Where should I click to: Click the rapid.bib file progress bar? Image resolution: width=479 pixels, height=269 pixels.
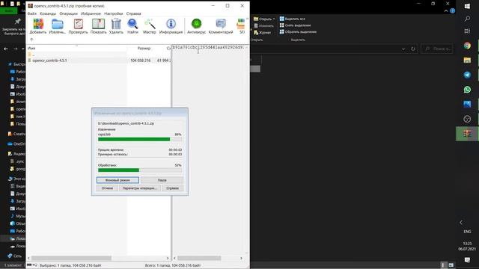pyautogui.click(x=140, y=139)
